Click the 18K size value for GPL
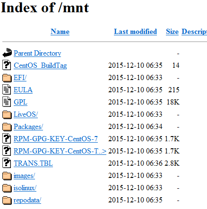This screenshot has width=207, height=209. tap(173, 102)
